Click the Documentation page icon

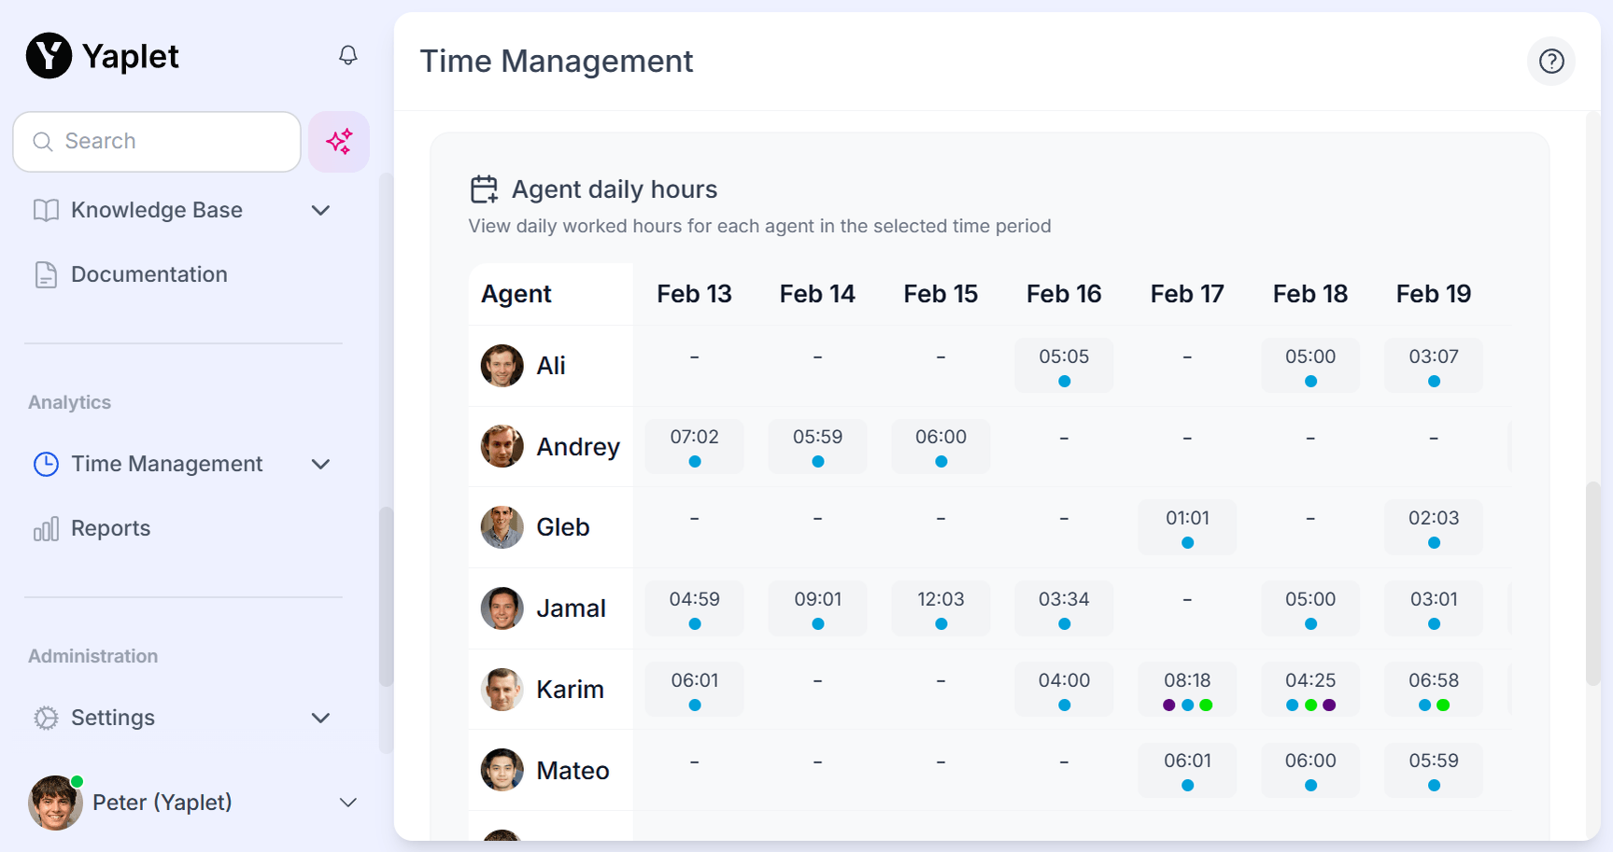tap(46, 274)
